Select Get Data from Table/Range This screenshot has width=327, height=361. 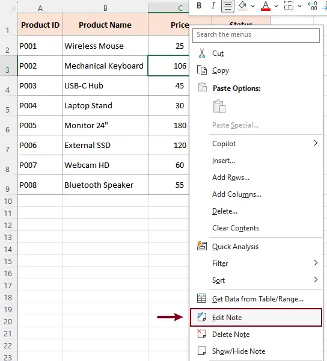click(x=256, y=299)
